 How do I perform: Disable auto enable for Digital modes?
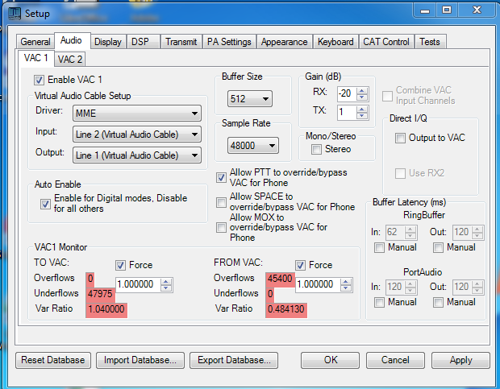click(45, 204)
